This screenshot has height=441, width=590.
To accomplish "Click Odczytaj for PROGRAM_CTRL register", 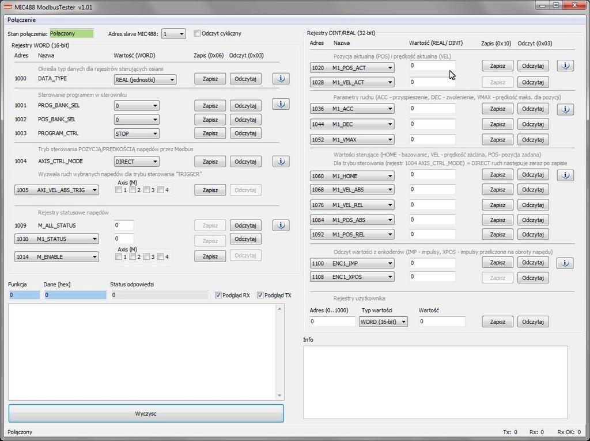I will 245,133.
